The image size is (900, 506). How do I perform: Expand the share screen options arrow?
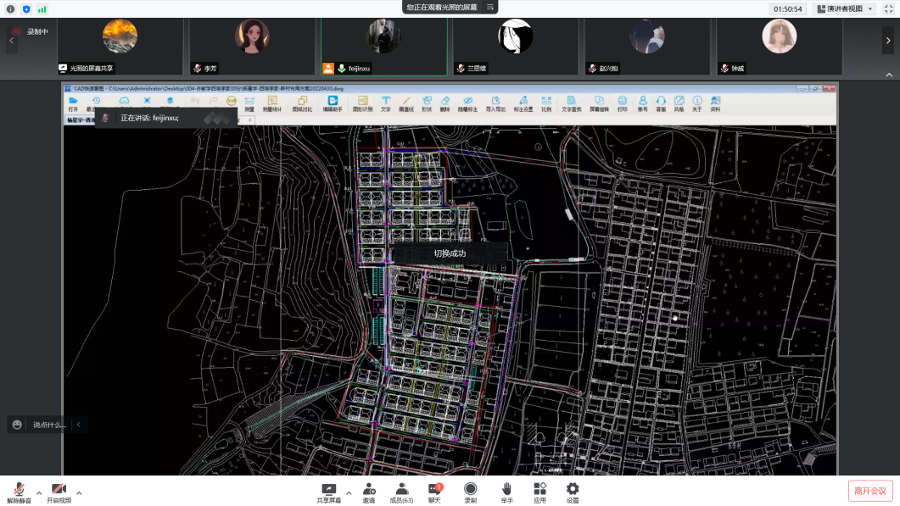click(349, 492)
